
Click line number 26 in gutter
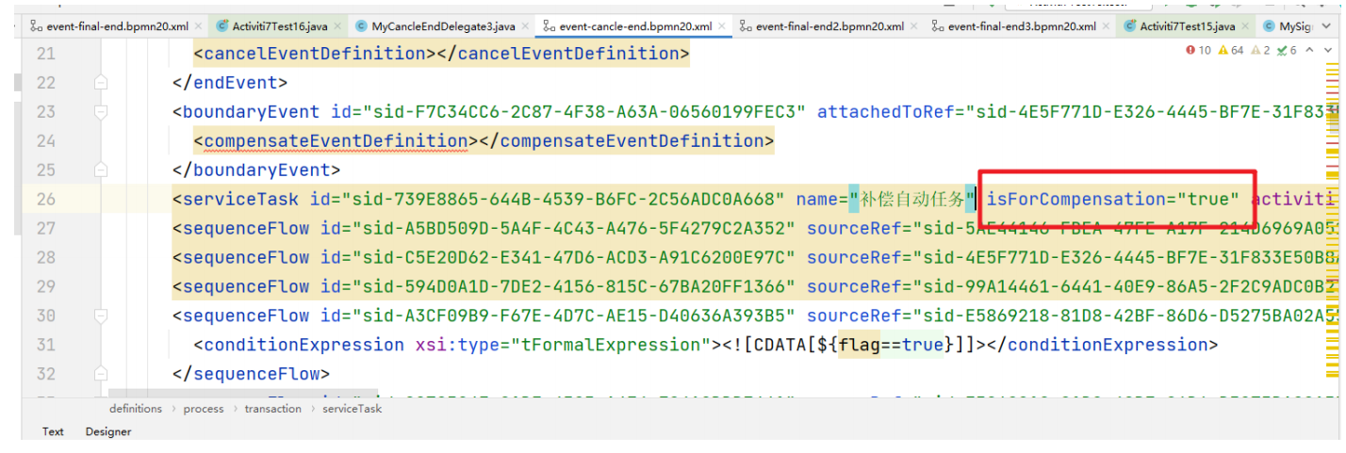[x=46, y=200]
